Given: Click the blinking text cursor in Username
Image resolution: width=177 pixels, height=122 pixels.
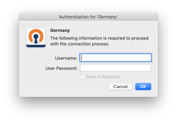Looking at the screenshot, I should (81, 58).
